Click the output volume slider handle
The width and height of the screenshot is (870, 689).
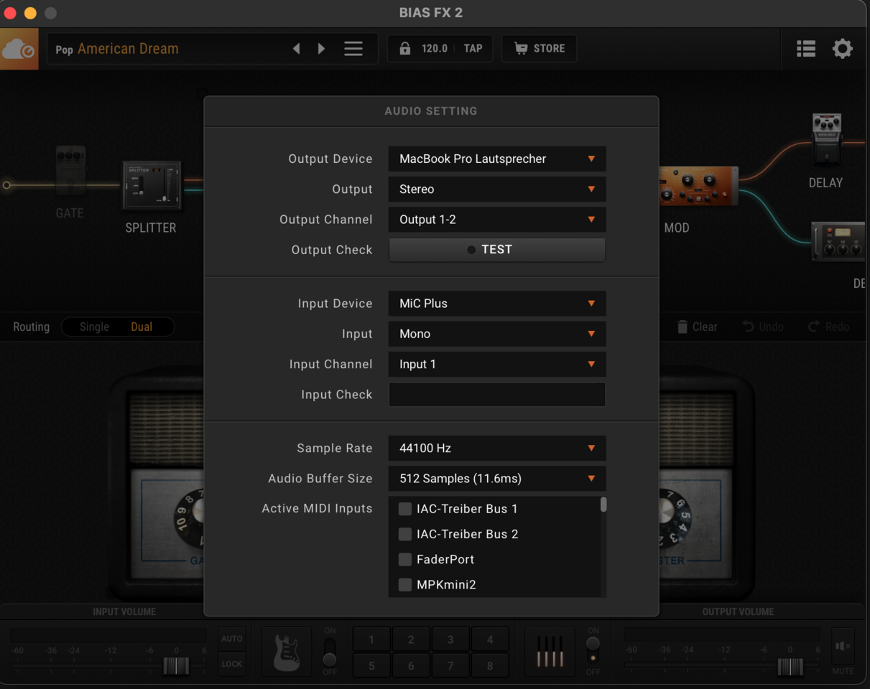pyautogui.click(x=790, y=666)
